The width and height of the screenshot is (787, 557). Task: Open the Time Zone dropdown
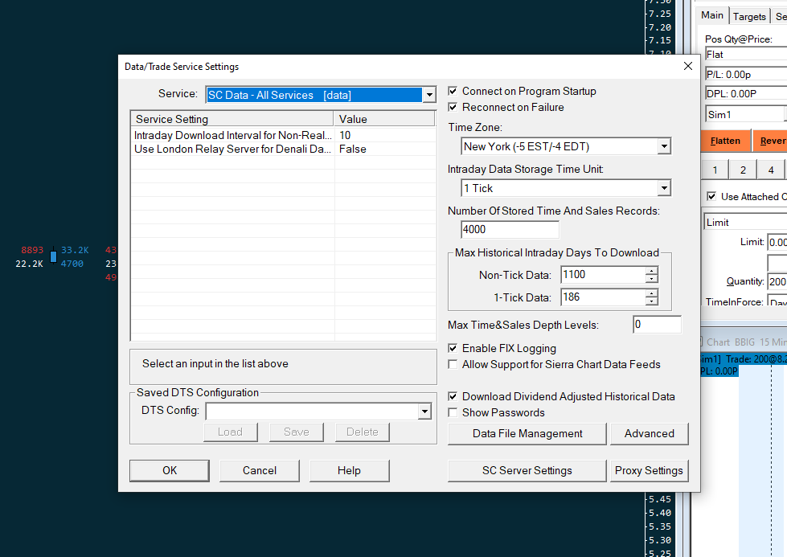point(664,146)
